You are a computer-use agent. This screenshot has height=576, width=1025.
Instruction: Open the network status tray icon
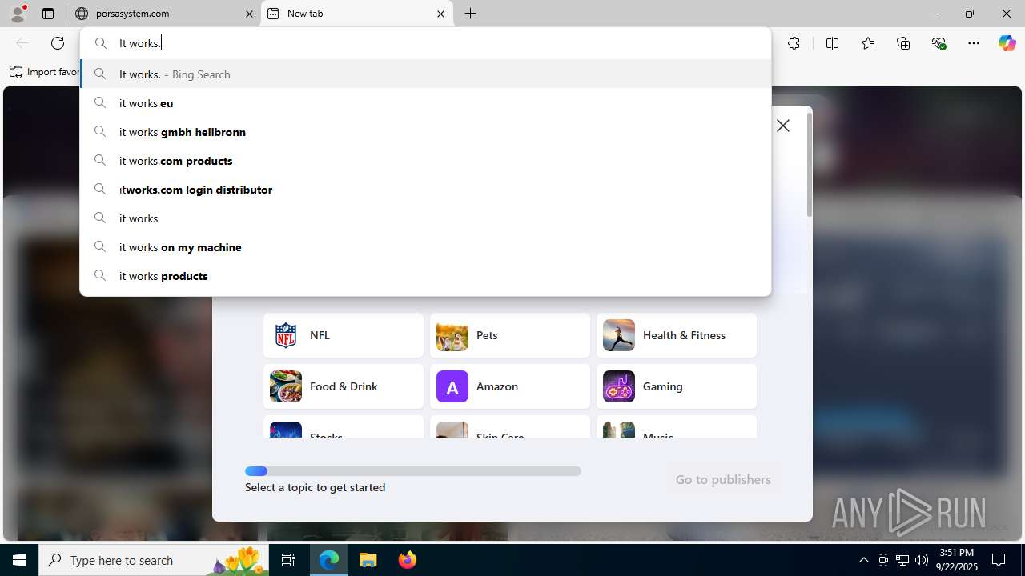point(902,560)
